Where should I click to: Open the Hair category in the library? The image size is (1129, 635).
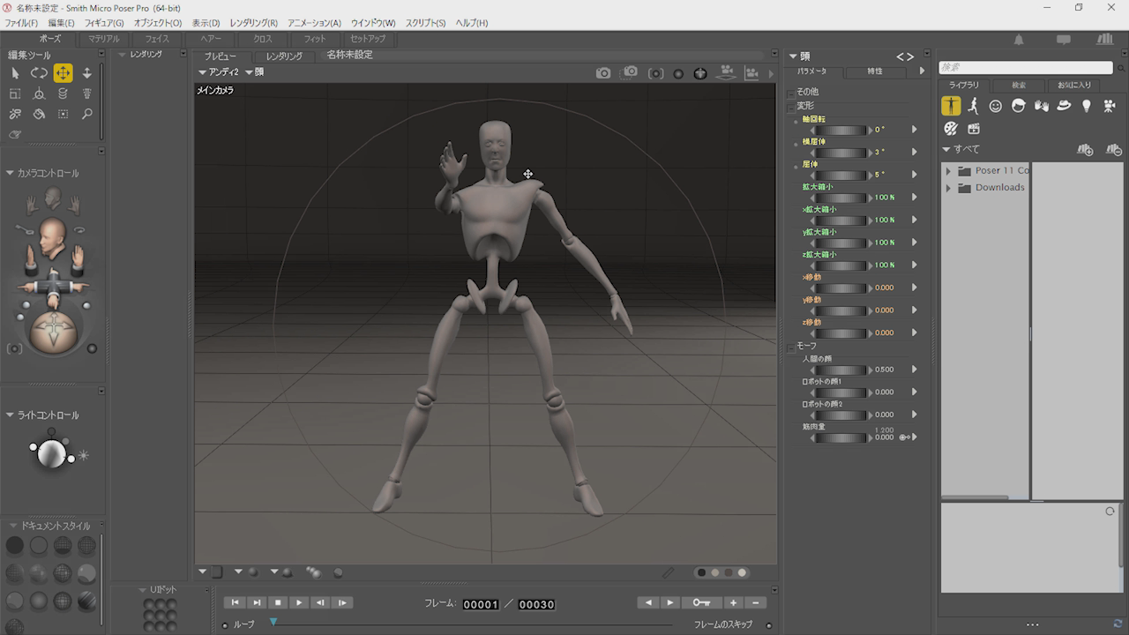point(1018,106)
